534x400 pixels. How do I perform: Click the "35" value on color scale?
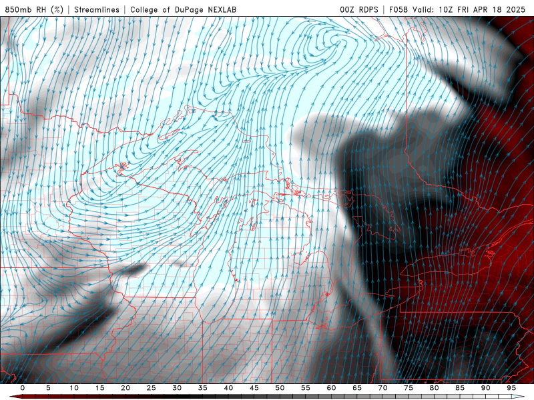pos(203,388)
